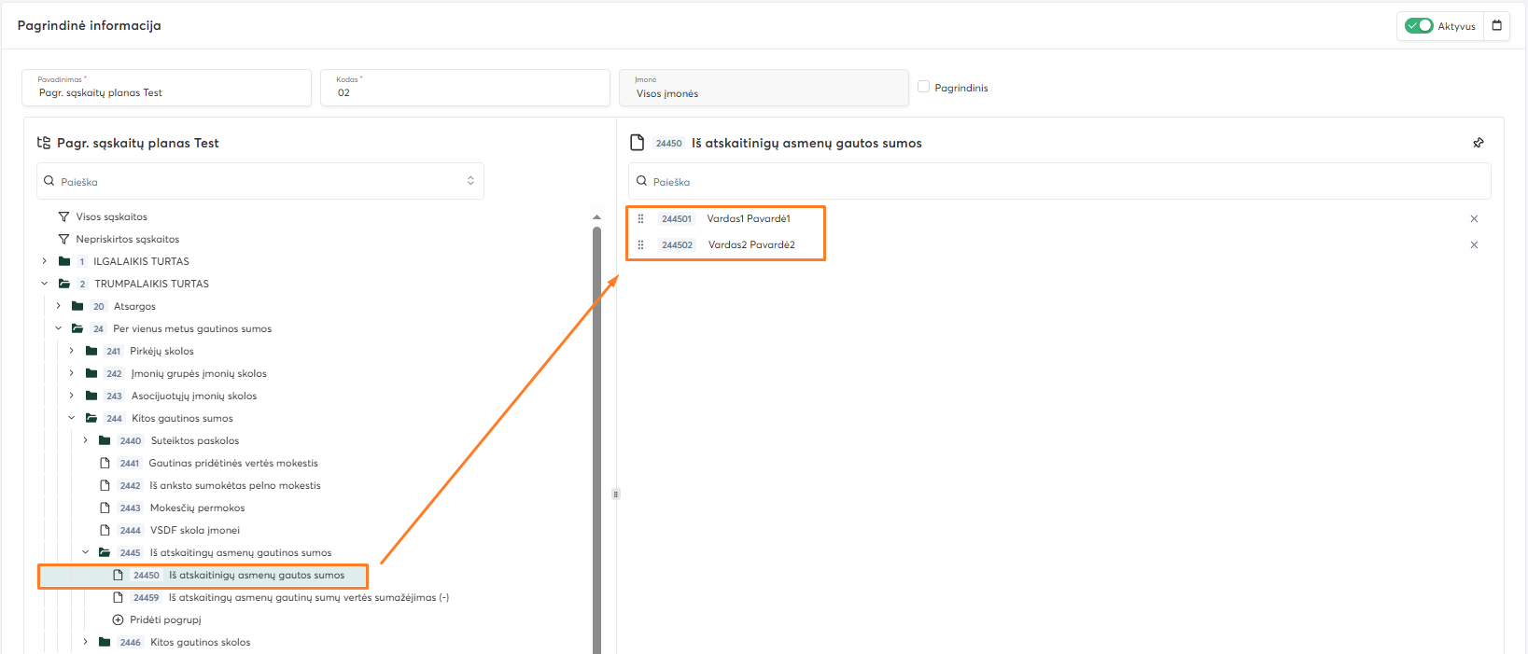Select account 2444 VSDF skola įmonei
This screenshot has width=1528, height=654.
pyautogui.click(x=194, y=530)
